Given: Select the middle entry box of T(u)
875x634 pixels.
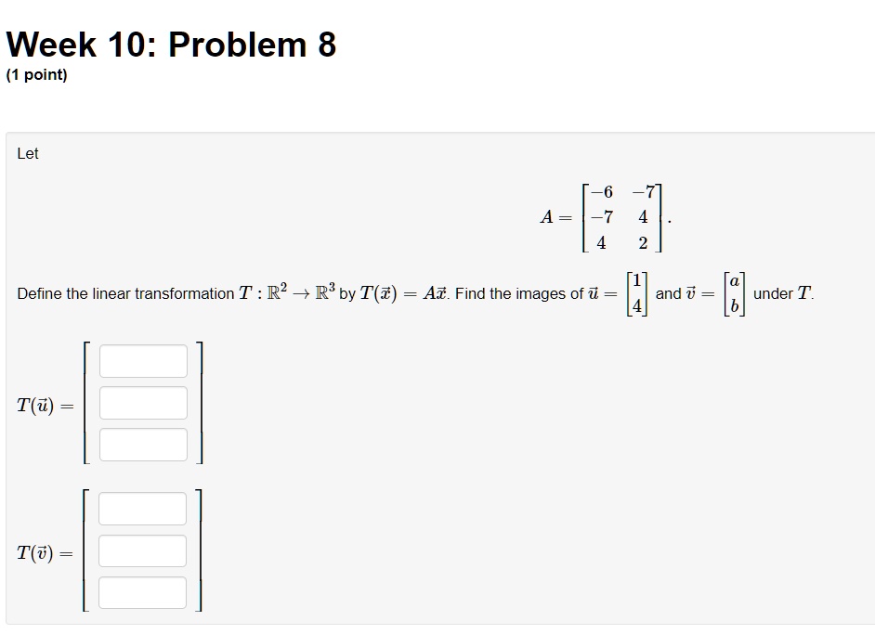Looking at the screenshot, I should coord(143,403).
